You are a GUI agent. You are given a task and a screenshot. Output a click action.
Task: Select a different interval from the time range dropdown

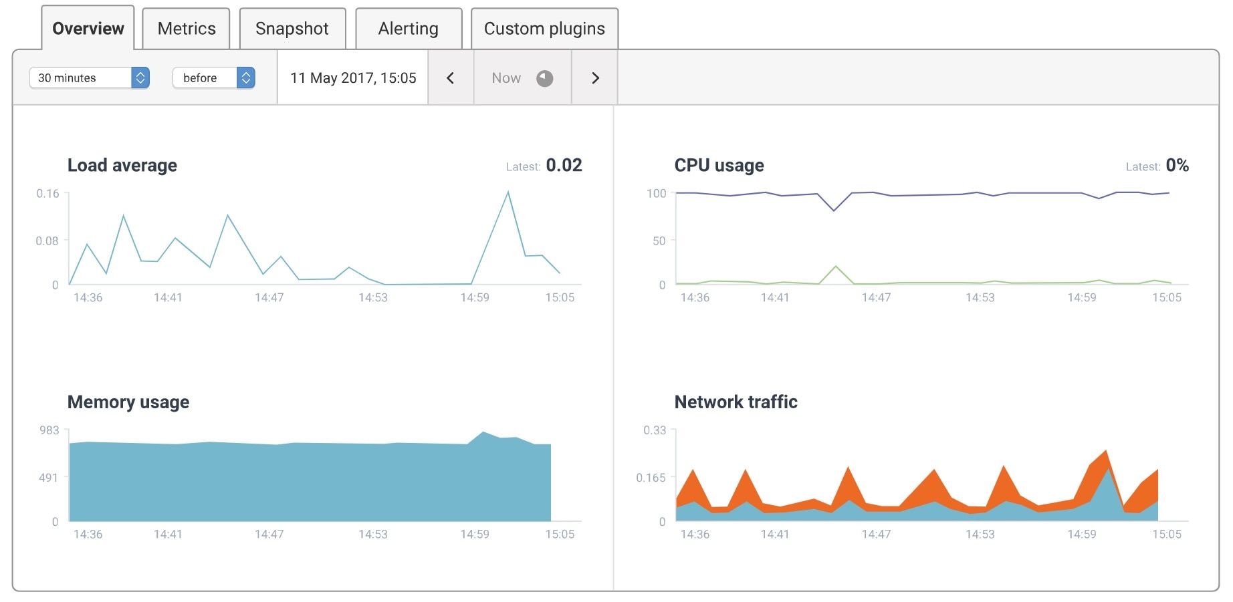coord(87,78)
